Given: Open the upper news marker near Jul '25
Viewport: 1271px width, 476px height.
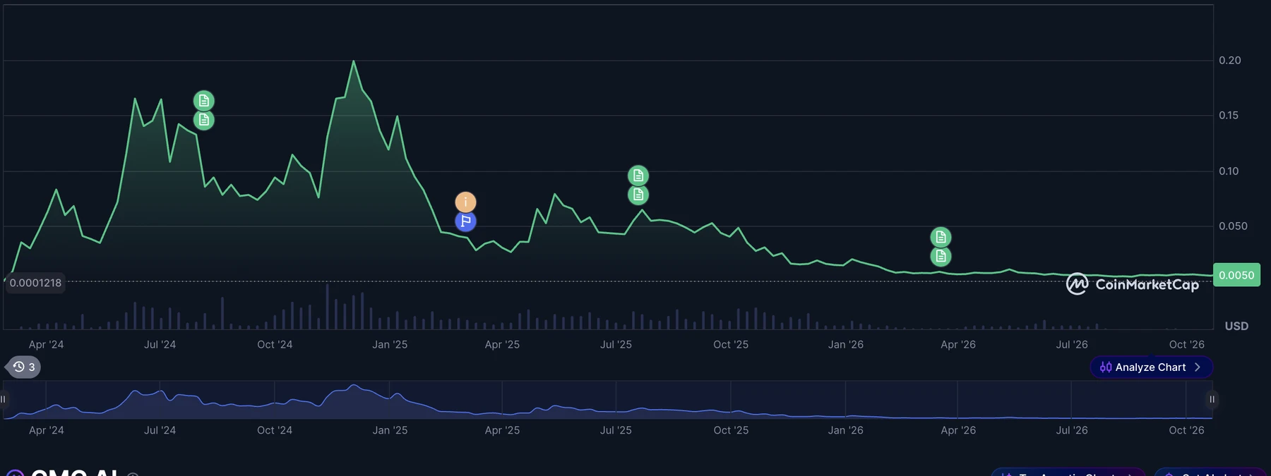Looking at the screenshot, I should tap(638, 176).
